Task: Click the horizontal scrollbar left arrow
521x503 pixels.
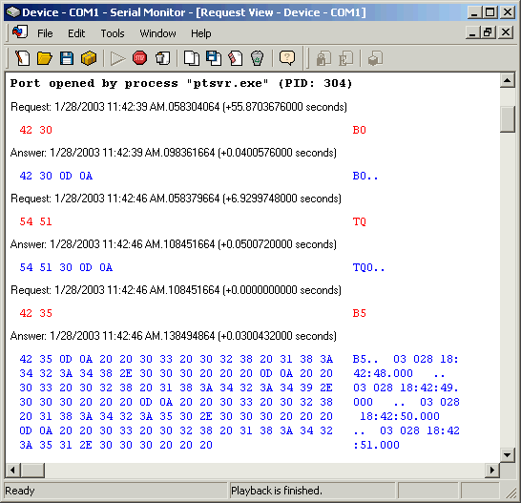Action: [x=12, y=471]
